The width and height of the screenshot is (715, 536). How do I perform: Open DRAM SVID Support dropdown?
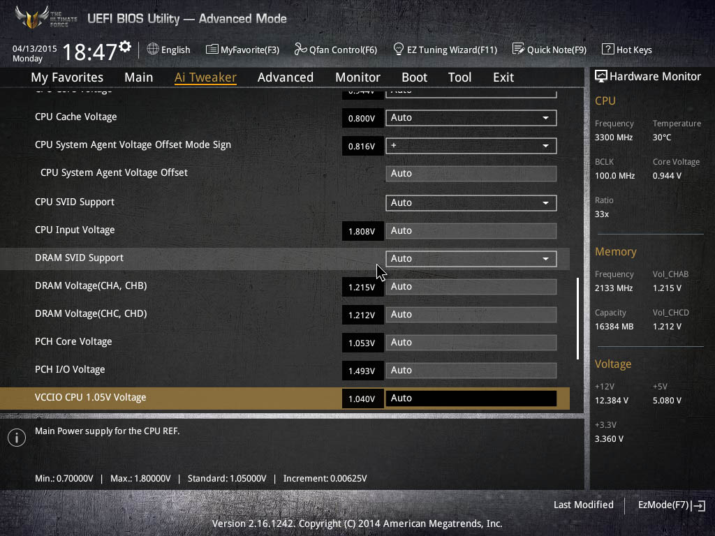471,259
